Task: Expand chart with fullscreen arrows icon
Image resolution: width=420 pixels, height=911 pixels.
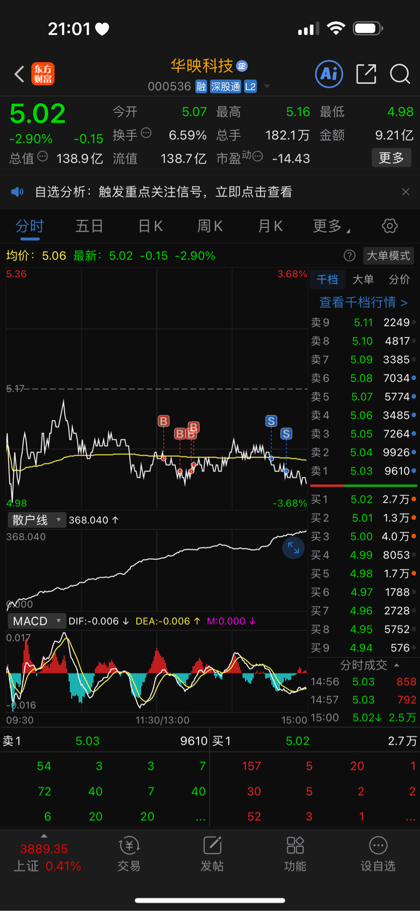Action: point(294,548)
